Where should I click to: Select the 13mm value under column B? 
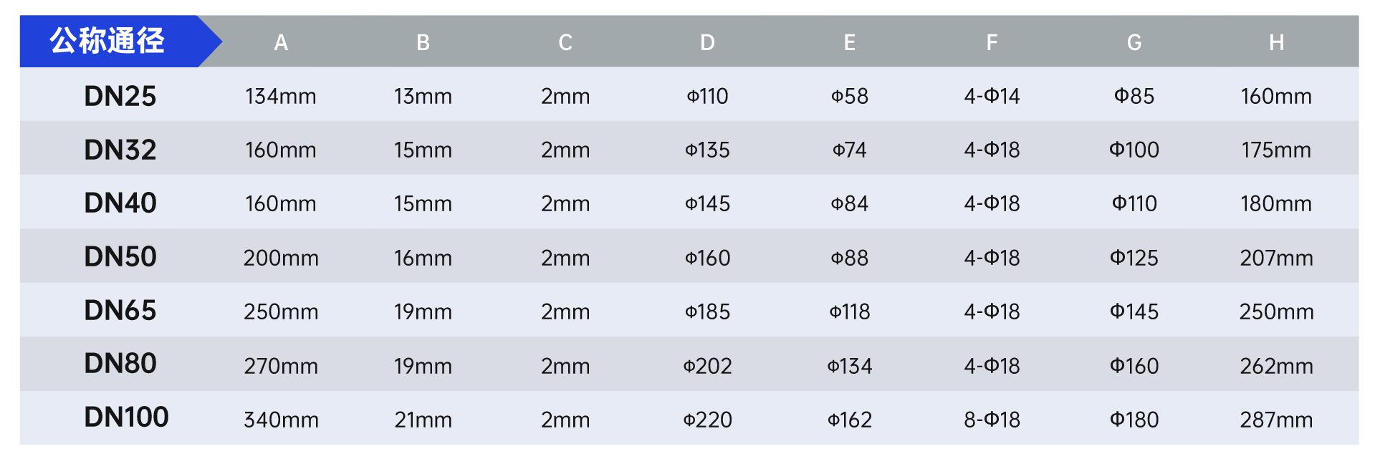[x=423, y=96]
